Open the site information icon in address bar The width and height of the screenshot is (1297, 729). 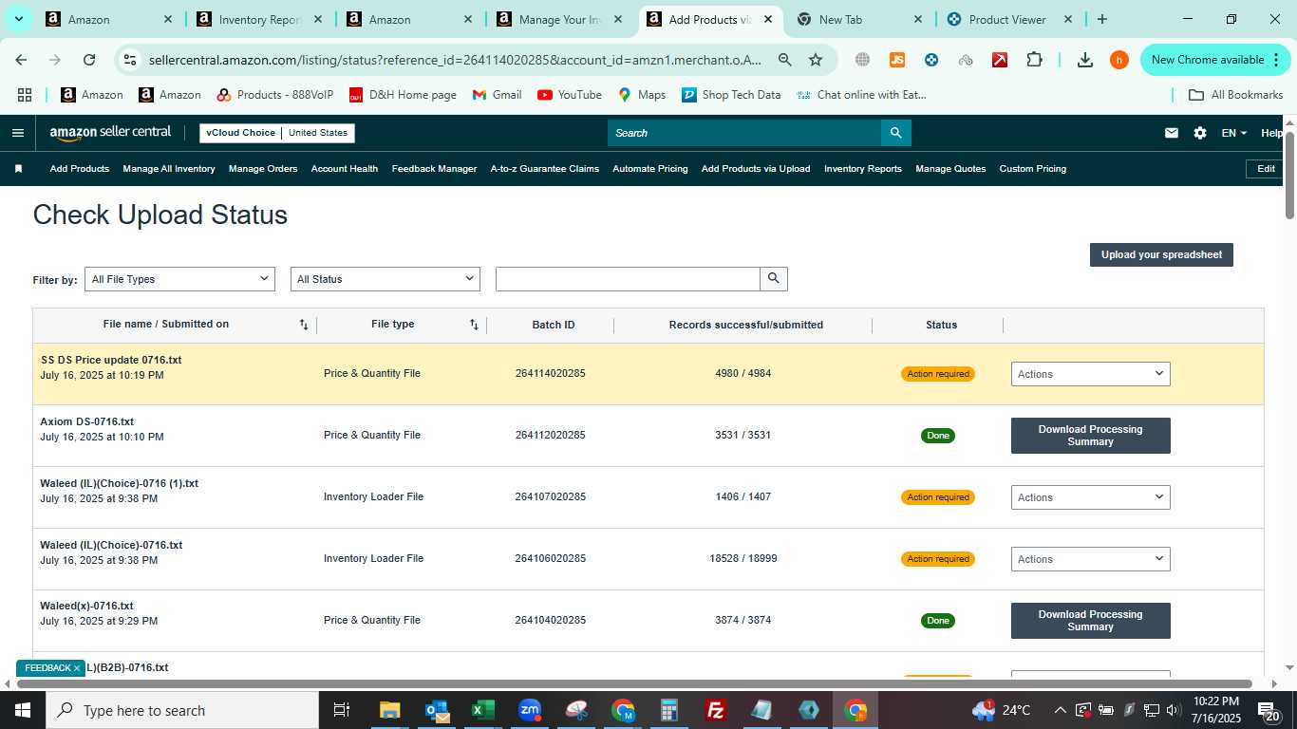pos(130,60)
